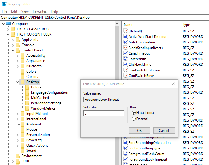Viewport: 209px width, 165px height.
Task: Select the PowerCfg key
Action: pos(34,140)
